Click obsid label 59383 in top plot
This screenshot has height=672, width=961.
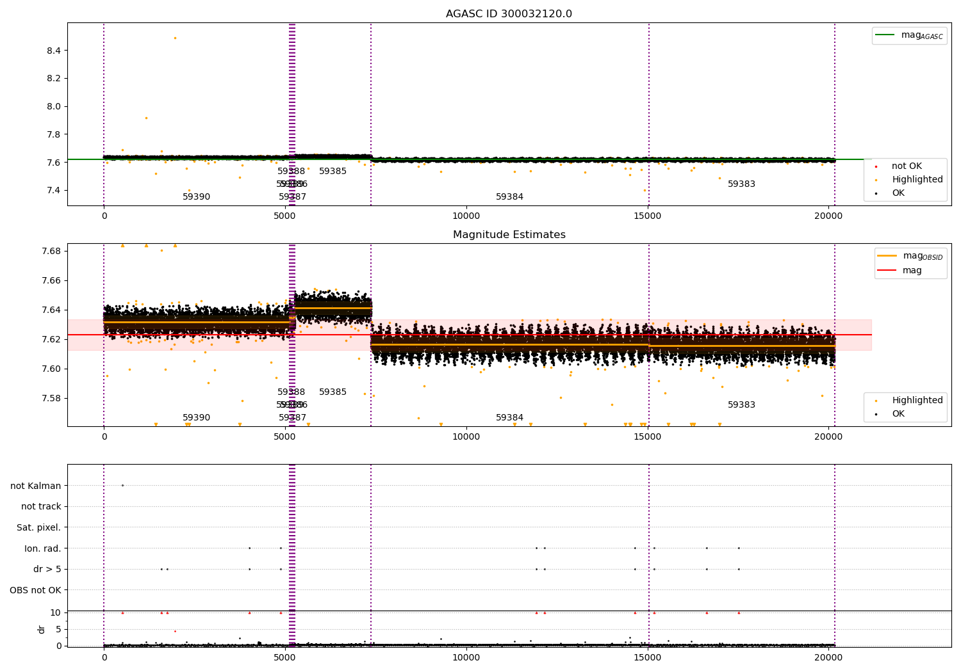click(742, 184)
